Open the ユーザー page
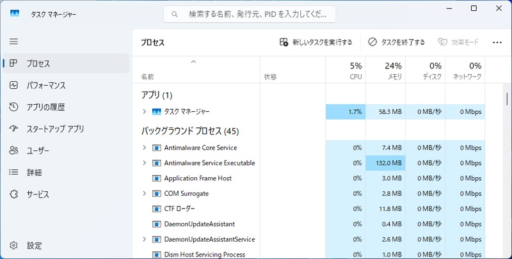The width and height of the screenshot is (512, 259). coord(66,150)
